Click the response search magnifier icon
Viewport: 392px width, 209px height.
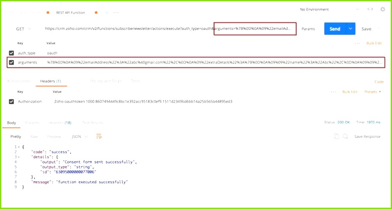[x=345, y=136]
